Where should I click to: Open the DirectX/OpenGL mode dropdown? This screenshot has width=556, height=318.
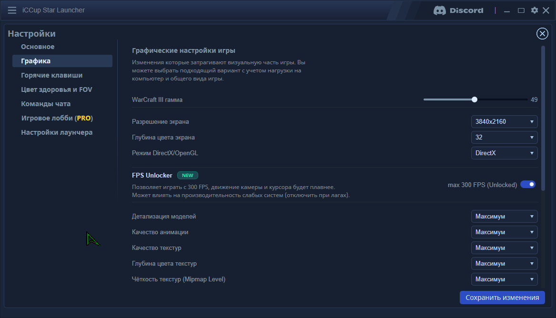coord(504,153)
